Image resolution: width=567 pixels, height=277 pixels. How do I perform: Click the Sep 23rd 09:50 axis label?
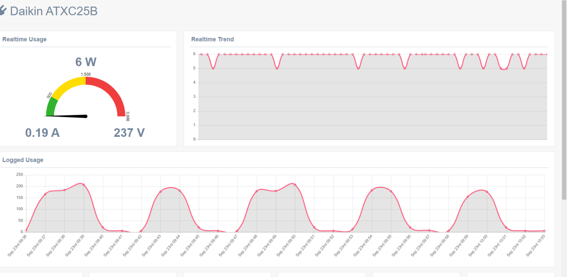tap(286, 245)
